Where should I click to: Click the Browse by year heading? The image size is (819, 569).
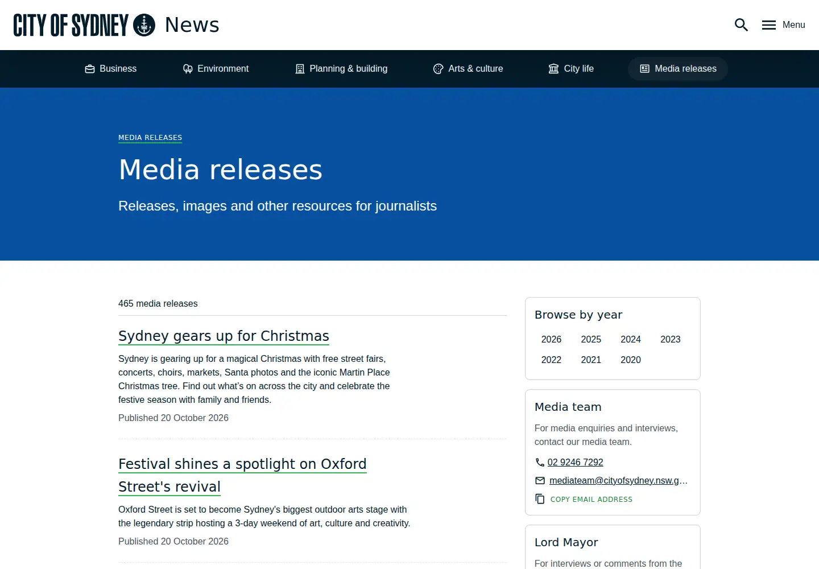(578, 315)
